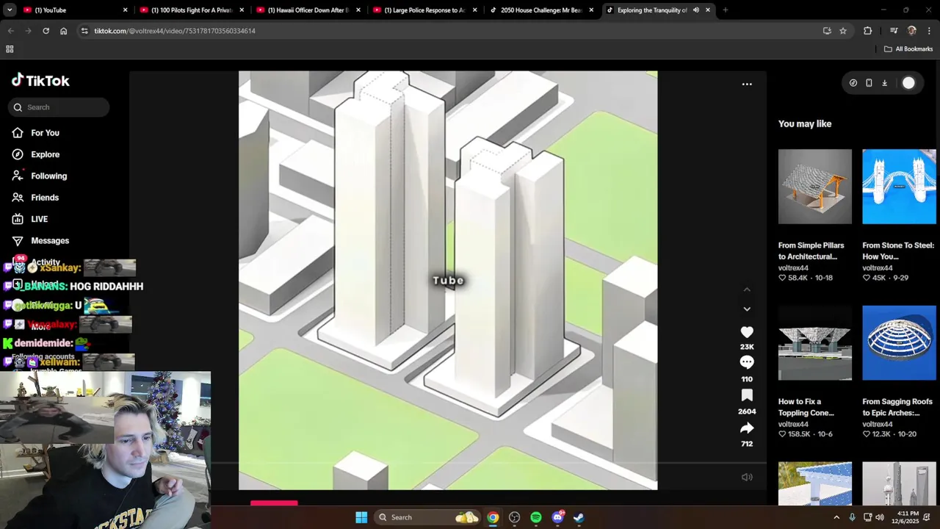This screenshot has height=529, width=940.
Task: Open the Chrome three-dot menu
Action: click(930, 31)
